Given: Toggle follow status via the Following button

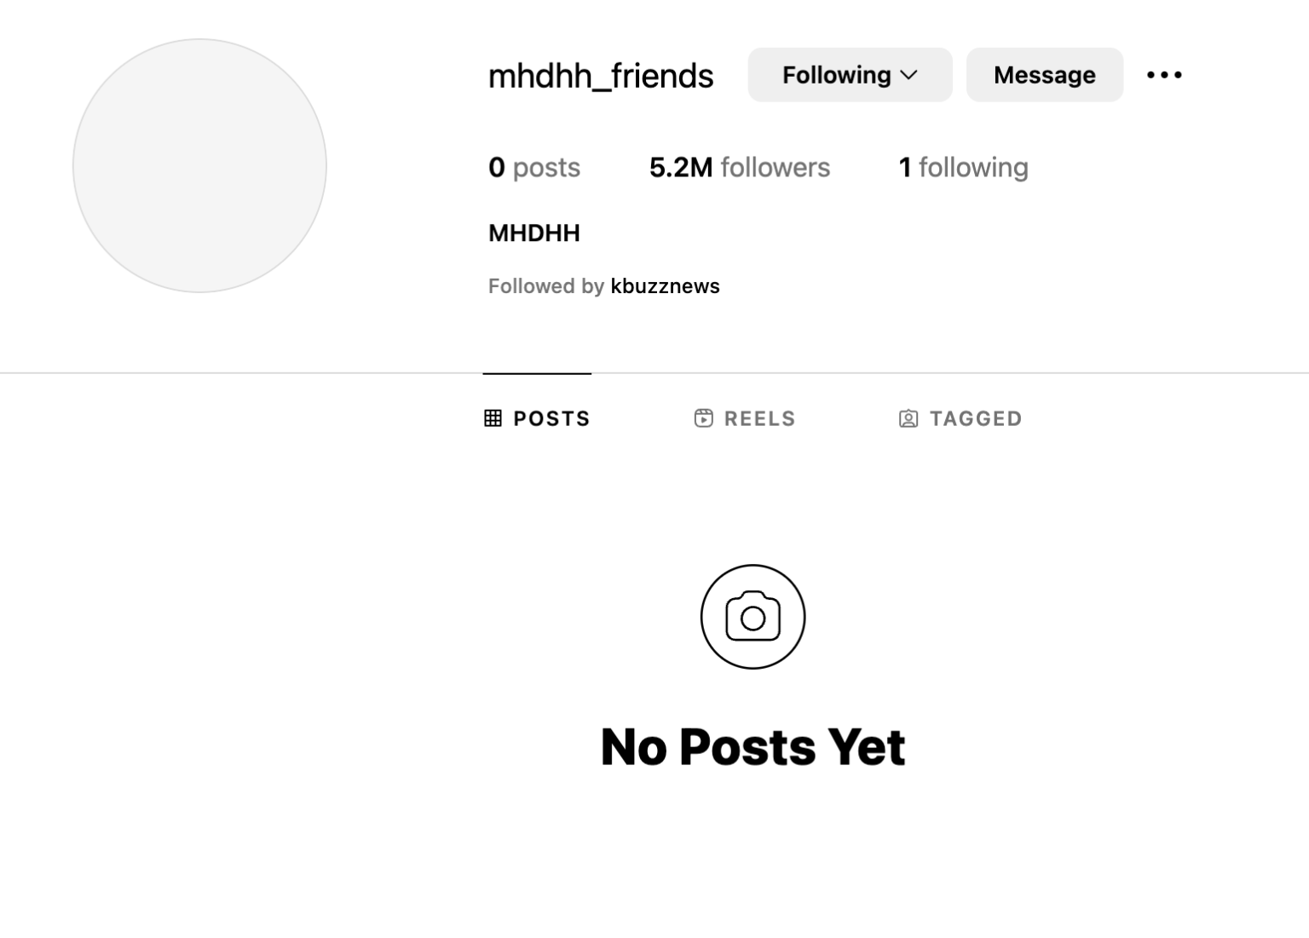Looking at the screenshot, I should coord(850,75).
